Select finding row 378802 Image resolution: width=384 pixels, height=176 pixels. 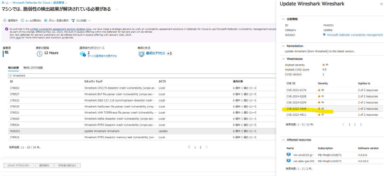142,88
